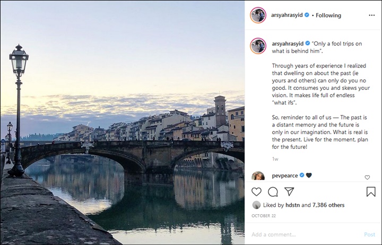Open arsyahrasyid's profile picture in the header
This screenshot has width=382, height=245.
(x=258, y=15)
